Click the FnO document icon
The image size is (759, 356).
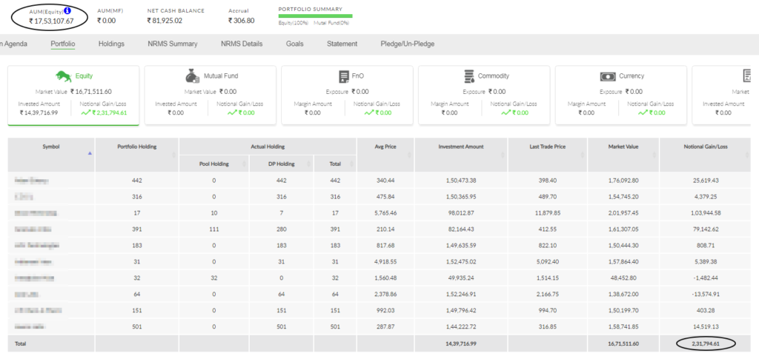coord(344,76)
